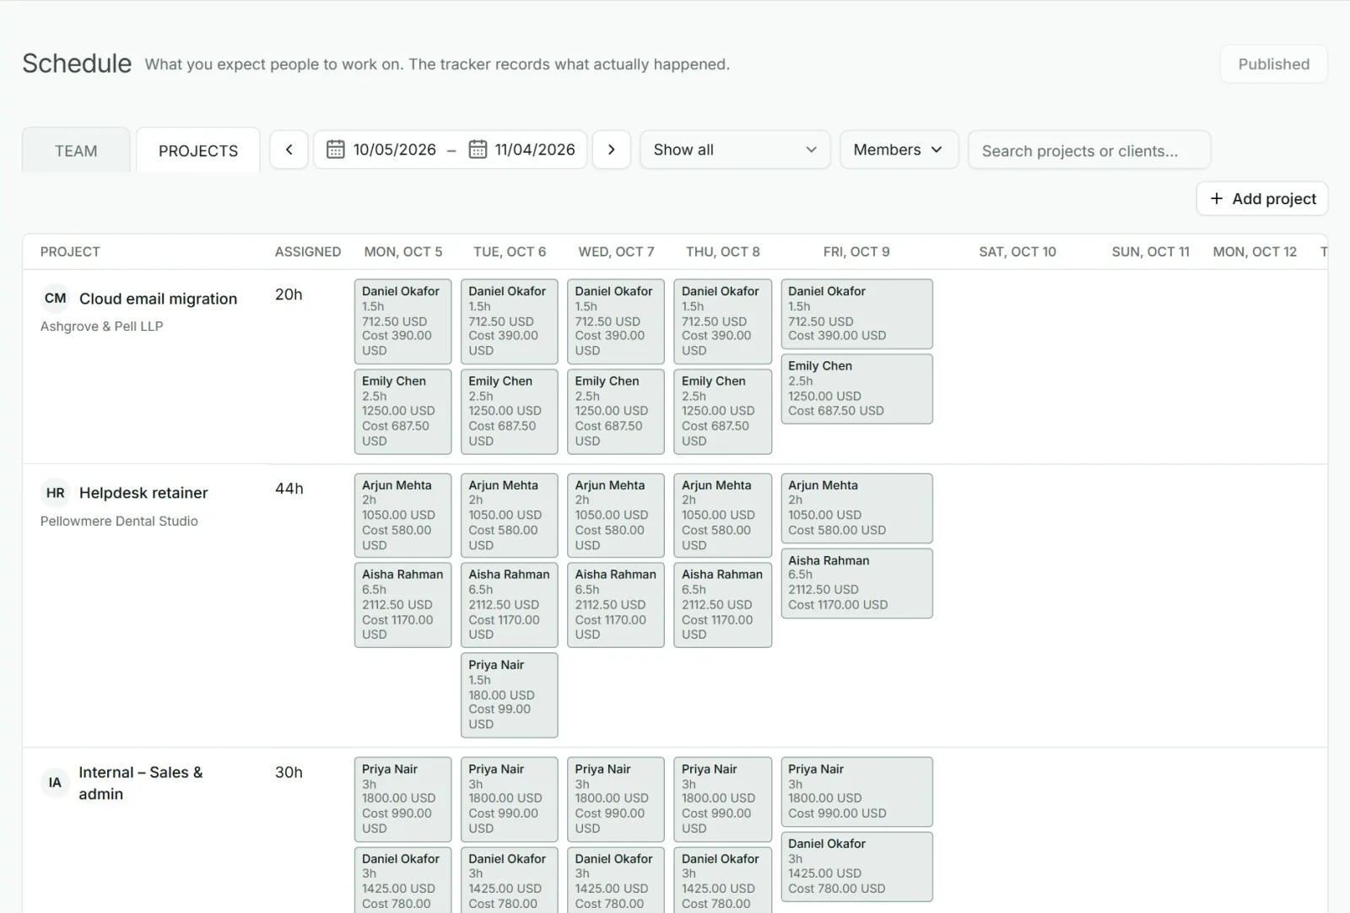Select Daniel Okafor's Mon Oct 5 Cloud email shift
This screenshot has width=1350, height=913.
pyautogui.click(x=402, y=321)
